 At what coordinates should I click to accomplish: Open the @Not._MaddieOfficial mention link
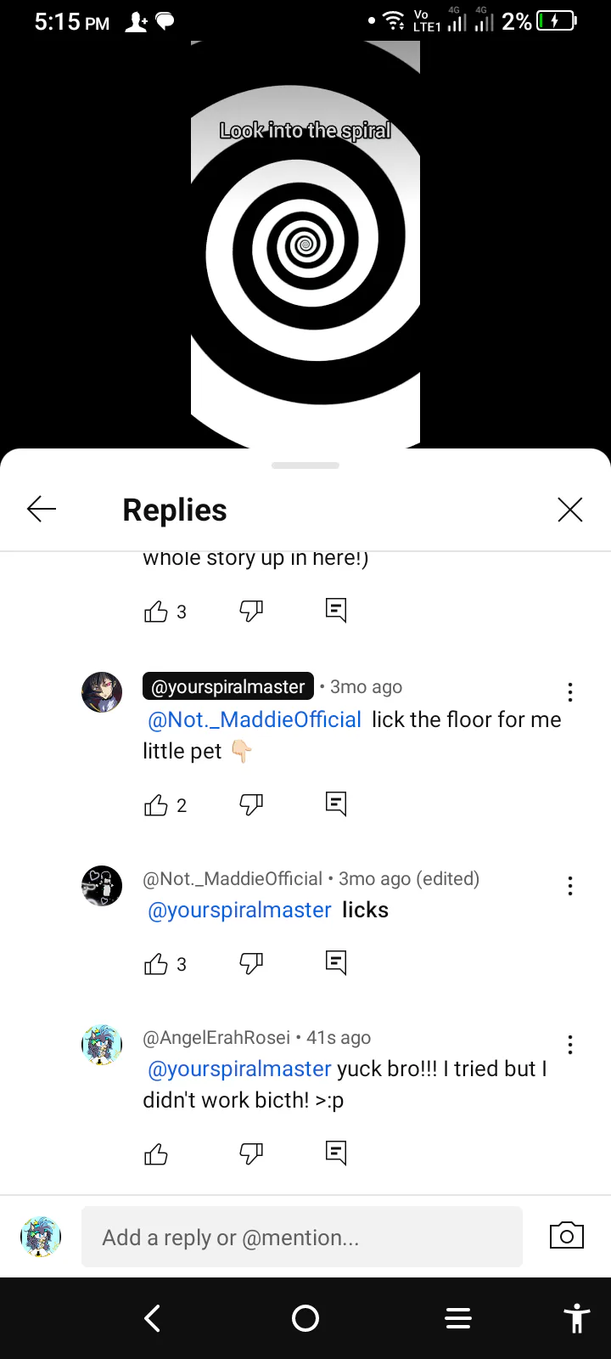click(255, 720)
